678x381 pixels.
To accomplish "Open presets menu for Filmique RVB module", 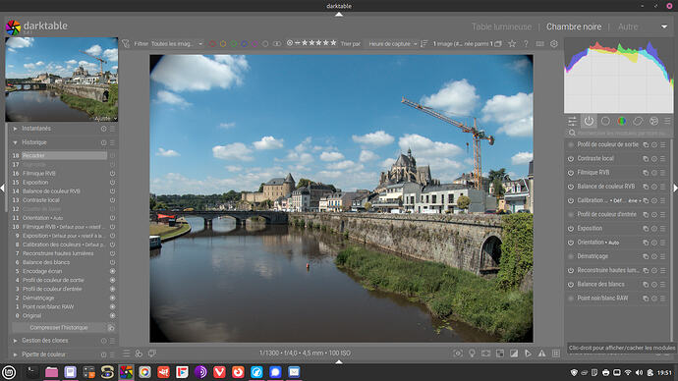I will tap(662, 173).
